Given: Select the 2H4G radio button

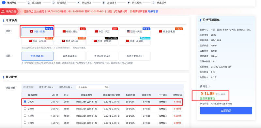Looking at the screenshot, I should point(25,109).
